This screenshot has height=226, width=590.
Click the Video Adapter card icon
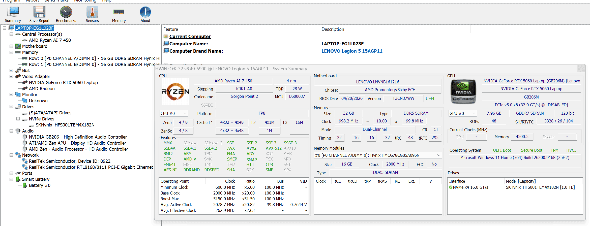tap(18, 76)
